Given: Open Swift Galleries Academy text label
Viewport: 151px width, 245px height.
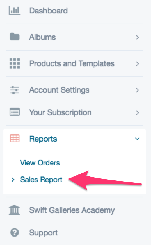Looking at the screenshot, I should click(x=72, y=210).
